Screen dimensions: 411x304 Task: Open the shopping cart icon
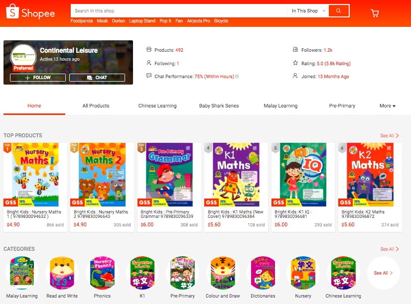coord(375,13)
